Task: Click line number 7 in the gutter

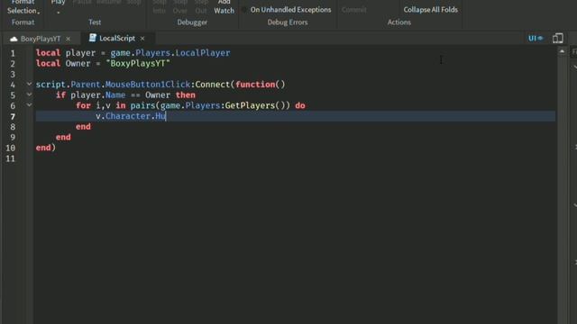Action: click(13, 116)
